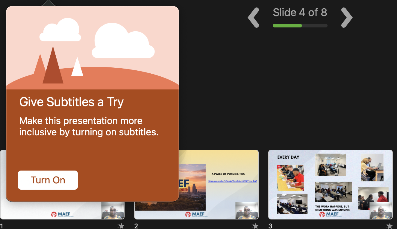The height and width of the screenshot is (229, 397).
Task: Go to the previous slide arrow
Action: 254,18
